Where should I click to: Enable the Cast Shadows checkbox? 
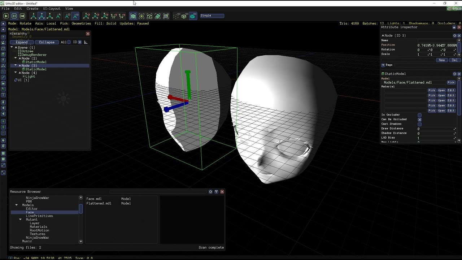419,124
